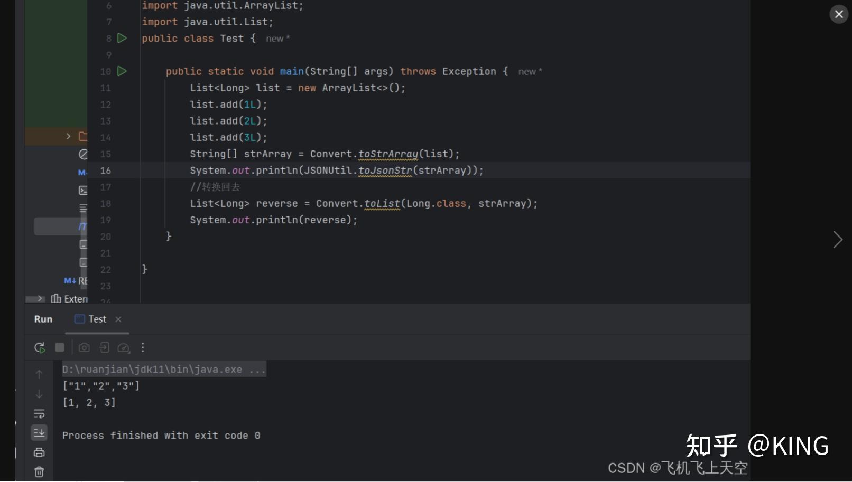Image resolution: width=852 pixels, height=482 pixels.
Task: Rerun the Test configuration
Action: coord(40,347)
